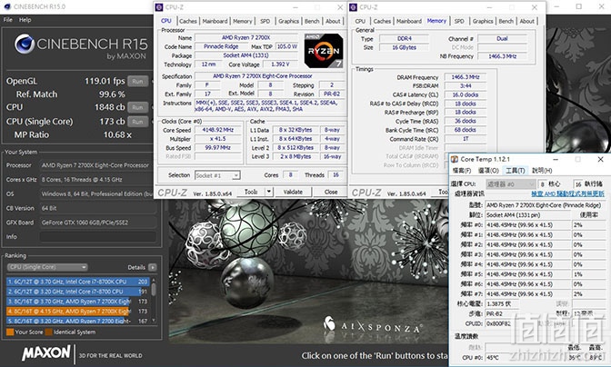Click the Identical System legend swatch

click(x=49, y=332)
